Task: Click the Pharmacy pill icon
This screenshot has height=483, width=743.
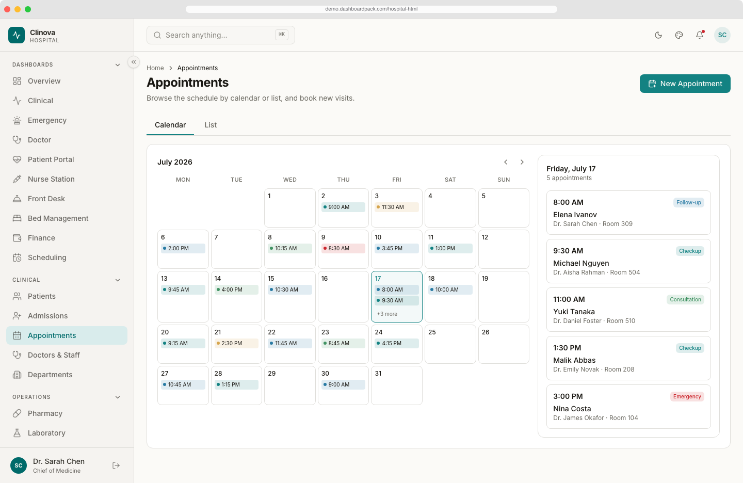Action: pos(17,413)
